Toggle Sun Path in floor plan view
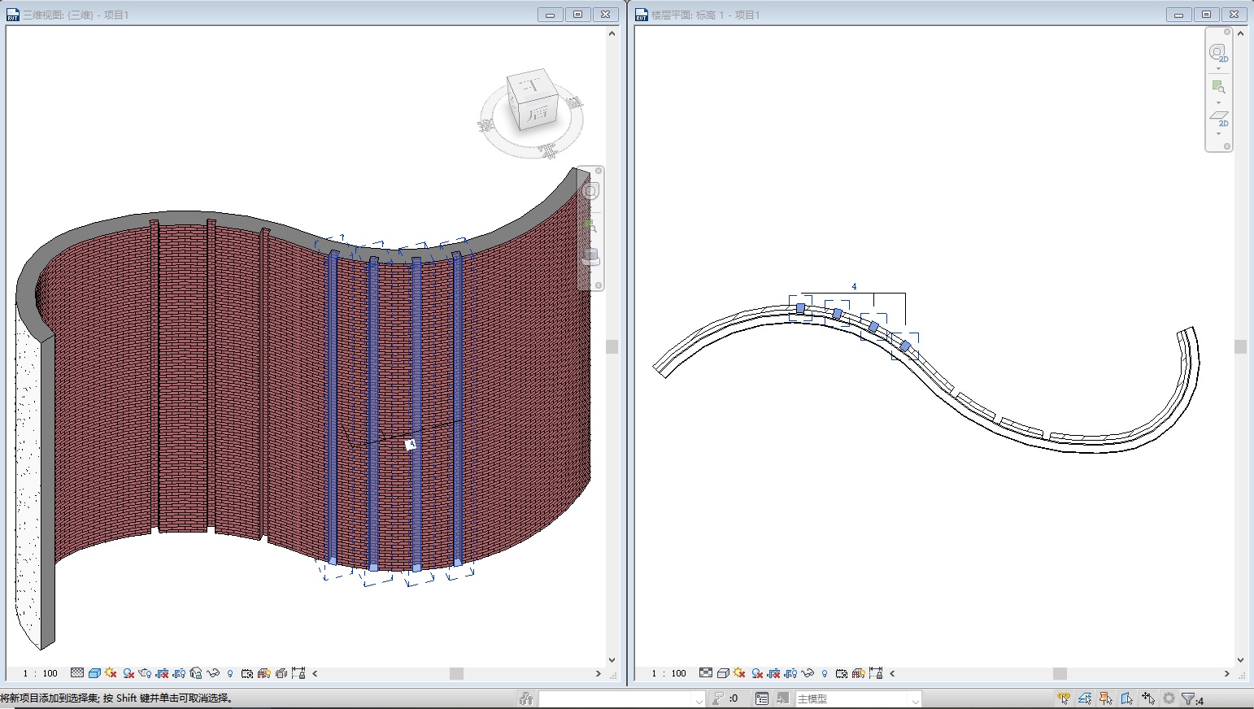This screenshot has width=1254, height=709. pyautogui.click(x=739, y=673)
